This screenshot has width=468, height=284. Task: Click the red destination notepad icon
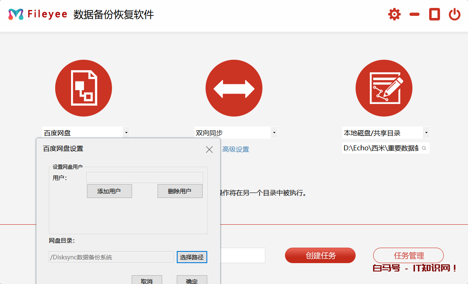pyautogui.click(x=384, y=88)
